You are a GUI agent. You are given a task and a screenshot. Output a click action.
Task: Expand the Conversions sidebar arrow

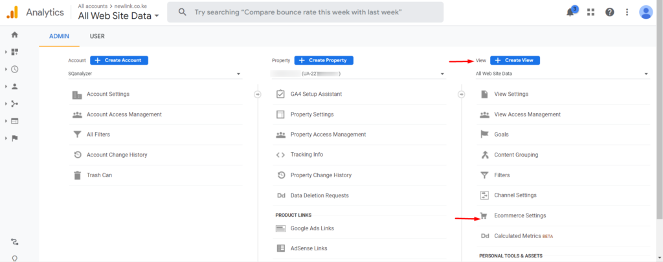coord(6,138)
